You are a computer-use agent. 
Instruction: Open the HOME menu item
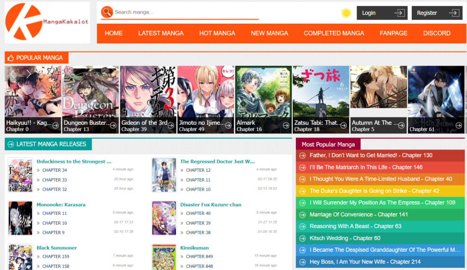[x=114, y=33]
